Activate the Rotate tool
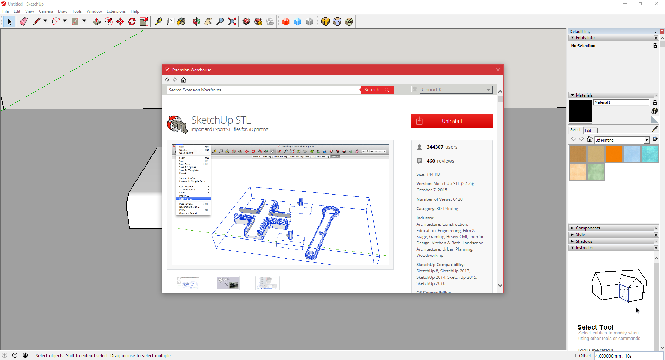Image resolution: width=665 pixels, height=360 pixels. 132,22
